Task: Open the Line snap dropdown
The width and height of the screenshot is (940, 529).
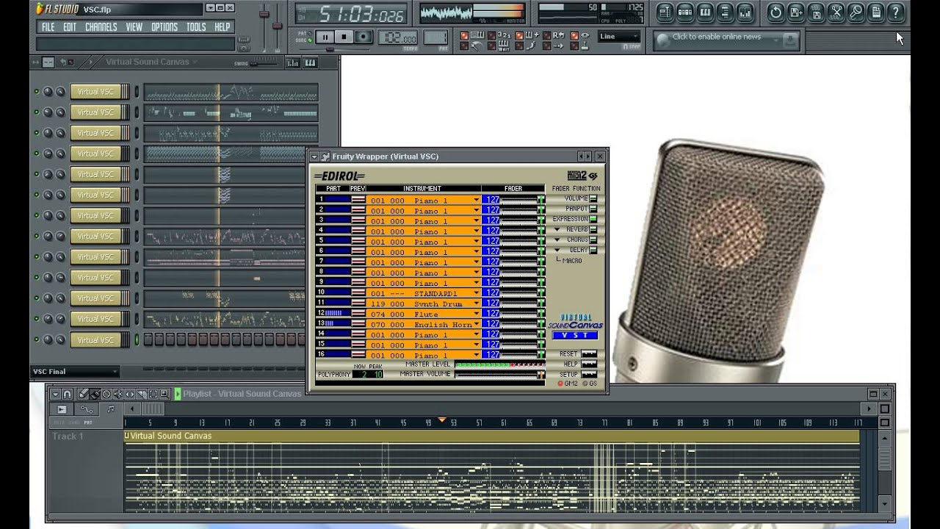Action: coord(619,37)
